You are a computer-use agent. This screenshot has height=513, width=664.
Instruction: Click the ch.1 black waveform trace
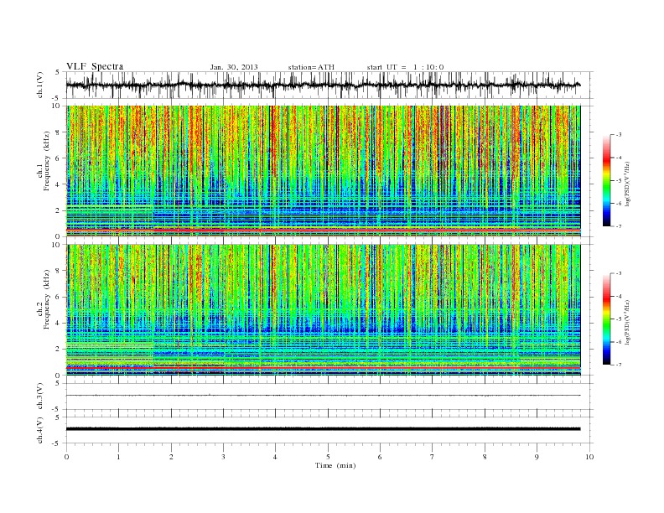[x=323, y=85]
